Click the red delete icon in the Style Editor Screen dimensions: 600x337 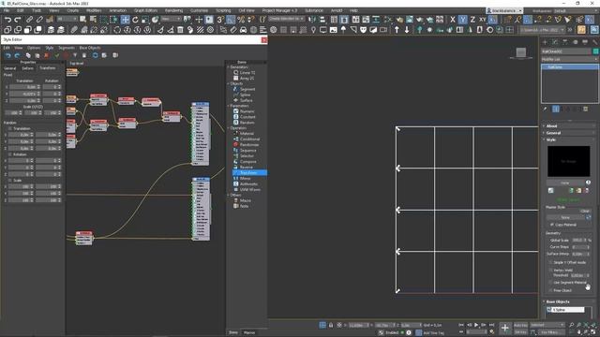point(46,55)
